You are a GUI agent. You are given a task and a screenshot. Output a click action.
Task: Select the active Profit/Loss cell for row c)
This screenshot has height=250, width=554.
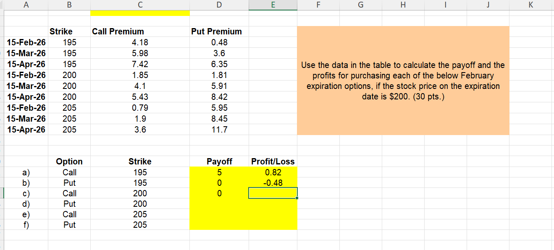273,193
